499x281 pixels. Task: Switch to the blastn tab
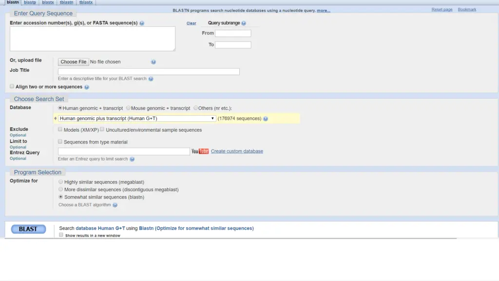click(13, 2)
